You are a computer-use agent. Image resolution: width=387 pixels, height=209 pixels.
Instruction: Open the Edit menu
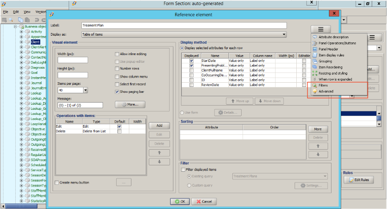[x=16, y=12]
